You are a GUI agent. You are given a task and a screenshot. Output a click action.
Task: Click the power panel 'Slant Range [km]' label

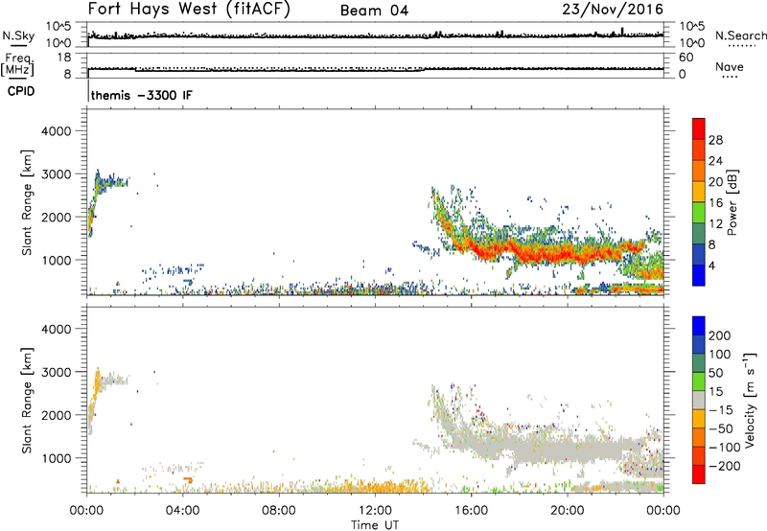point(27,202)
